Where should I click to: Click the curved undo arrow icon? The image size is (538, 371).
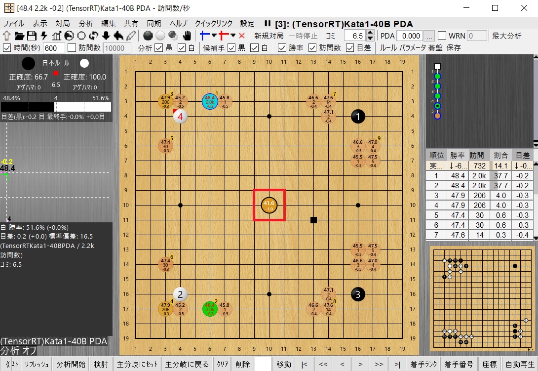point(118,36)
